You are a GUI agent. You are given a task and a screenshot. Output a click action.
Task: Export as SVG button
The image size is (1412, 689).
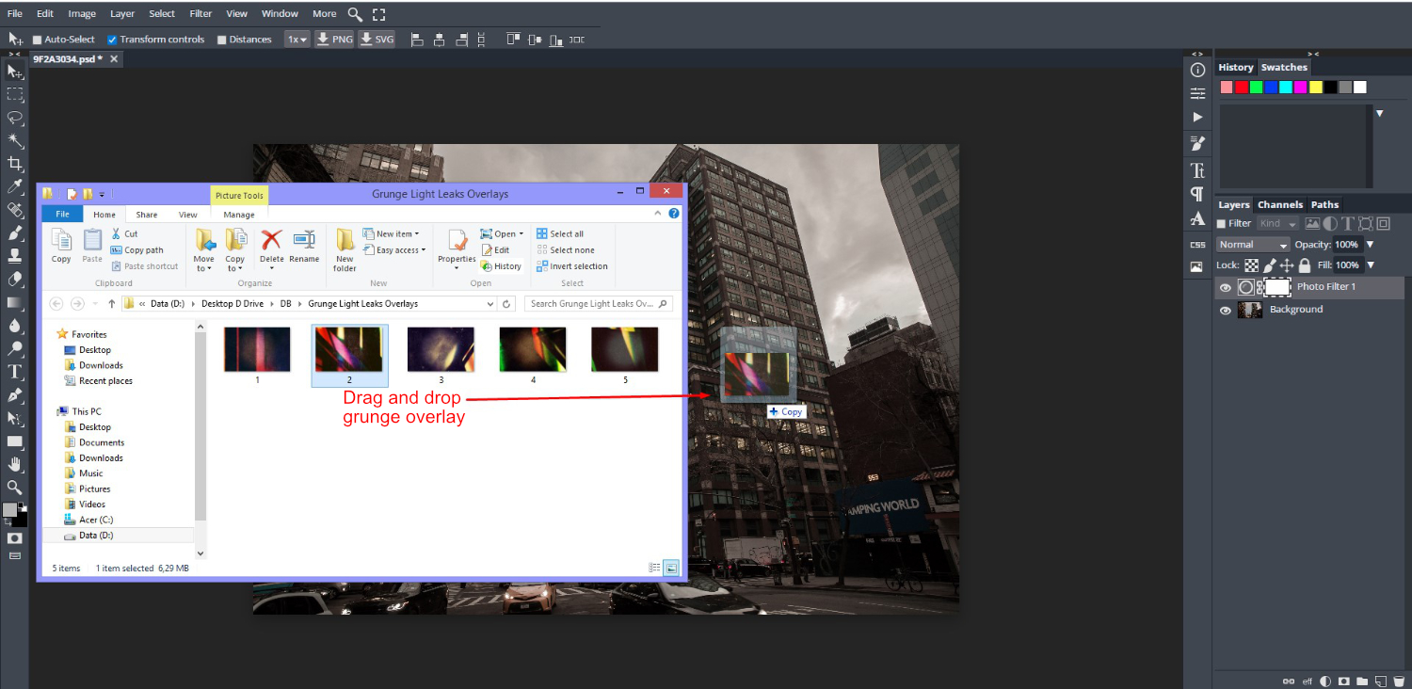(x=377, y=40)
